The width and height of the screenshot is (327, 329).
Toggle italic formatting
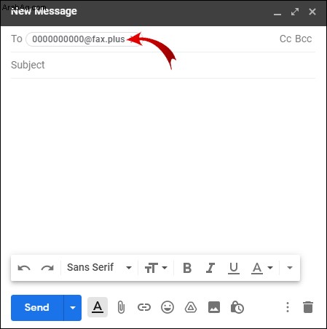pyautogui.click(x=210, y=268)
